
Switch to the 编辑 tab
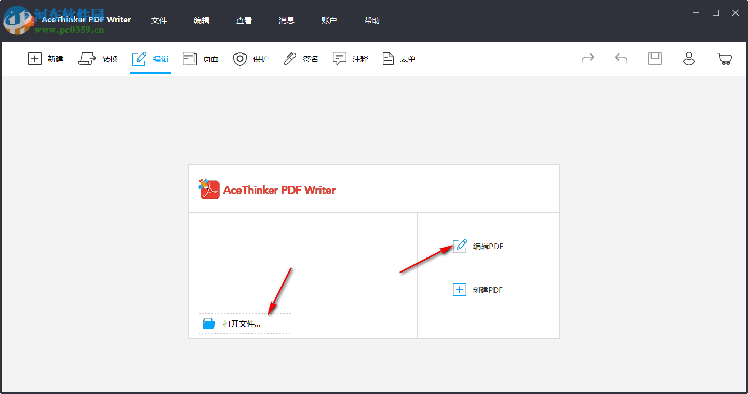[x=150, y=59]
